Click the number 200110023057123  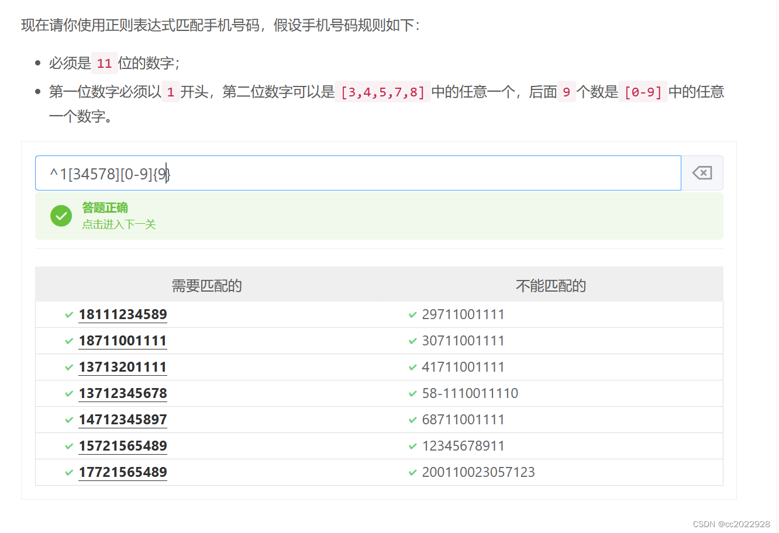478,472
